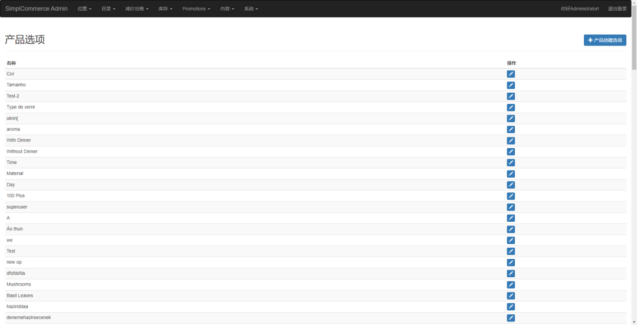Edit the we option

coord(511,240)
